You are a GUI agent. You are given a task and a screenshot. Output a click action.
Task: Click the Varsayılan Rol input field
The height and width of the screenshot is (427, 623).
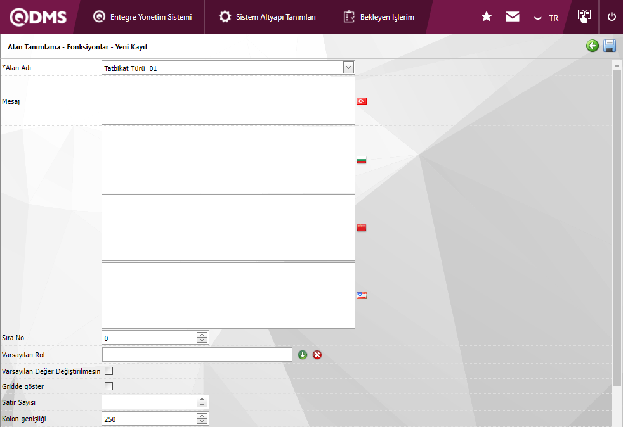197,355
